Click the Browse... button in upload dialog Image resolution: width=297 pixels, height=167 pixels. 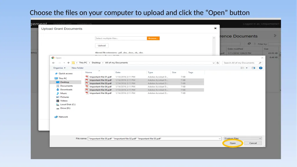pyautogui.click(x=153, y=38)
